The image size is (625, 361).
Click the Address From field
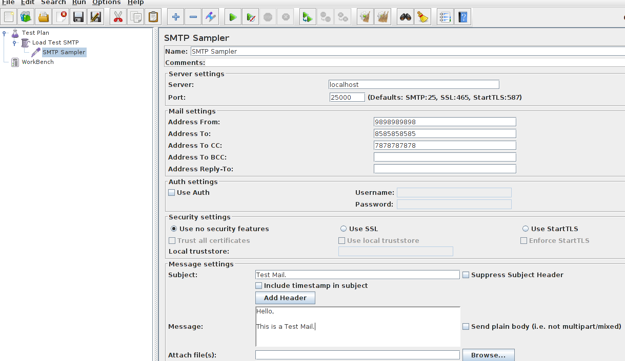[x=445, y=122]
